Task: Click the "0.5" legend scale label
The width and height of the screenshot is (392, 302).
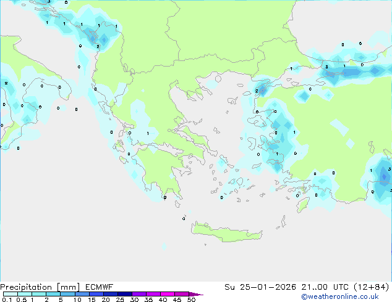Action: 22,300
